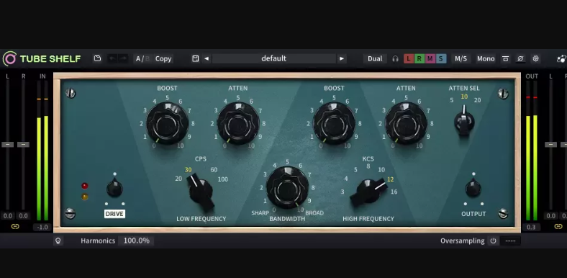Click the lightbulb hints icon
The width and height of the screenshot is (567, 278).
58,241
